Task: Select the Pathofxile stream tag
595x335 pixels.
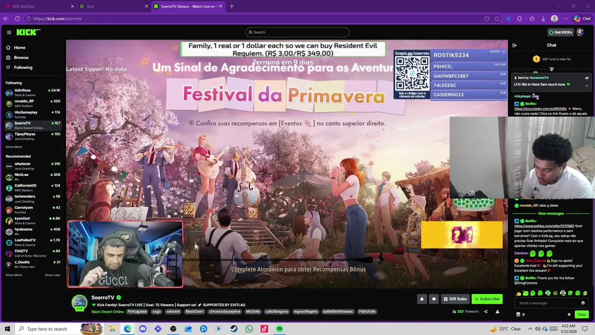Action: coord(367,312)
